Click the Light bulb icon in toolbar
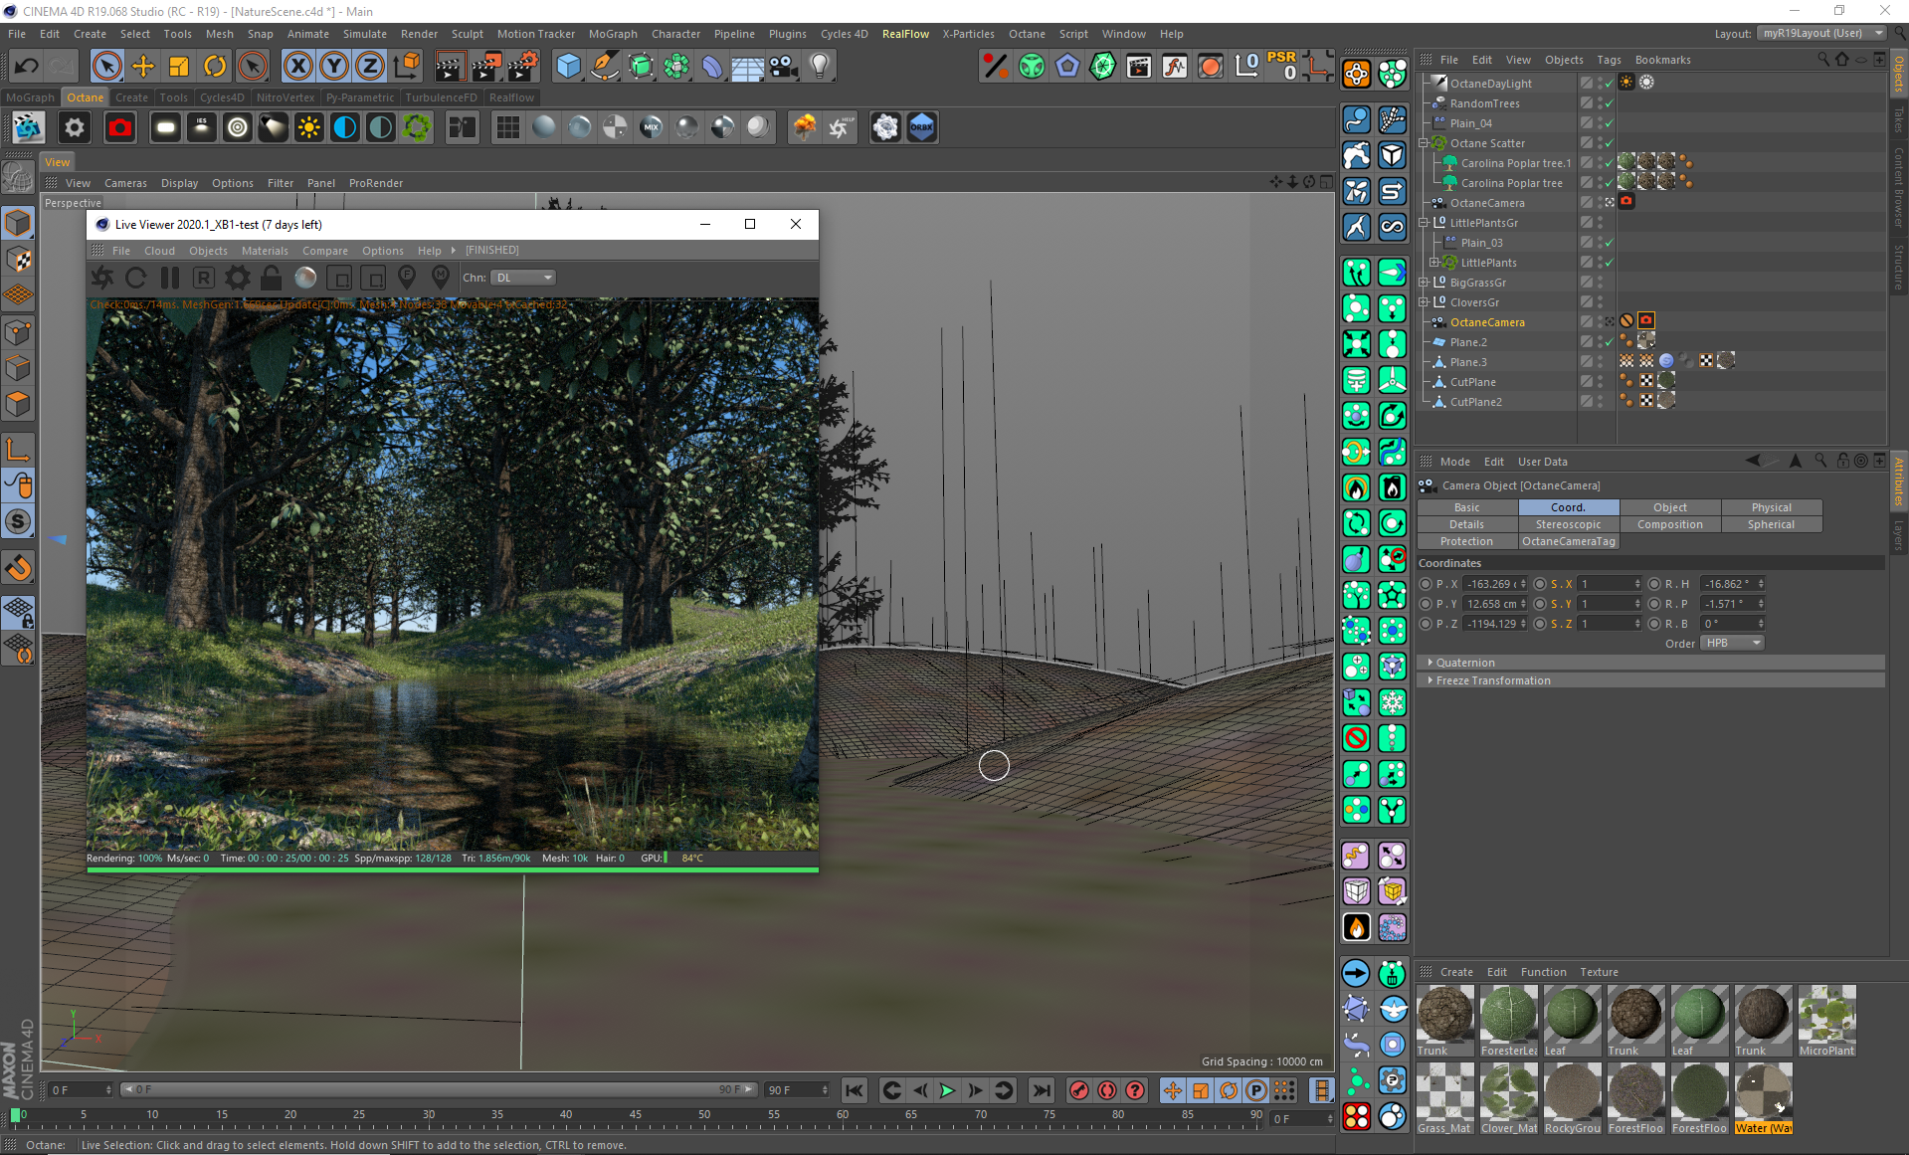The height and width of the screenshot is (1155, 1909). (x=820, y=67)
